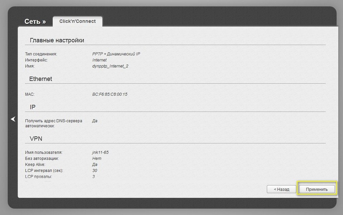
Task: Click the automatic DNS value Да
Action: pos(95,121)
